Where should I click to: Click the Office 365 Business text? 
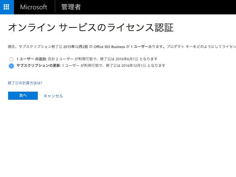pyautogui.click(x=109, y=47)
